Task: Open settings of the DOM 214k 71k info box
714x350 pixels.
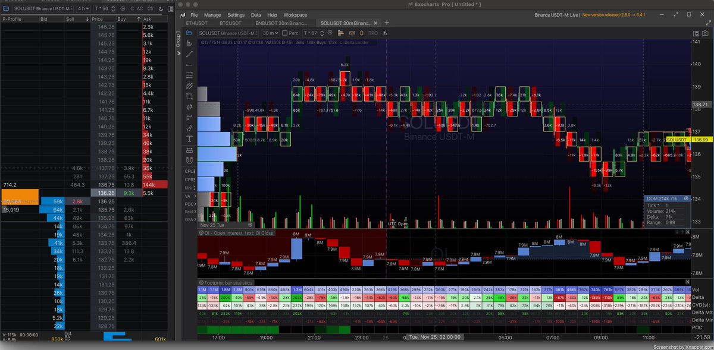Action: [685, 198]
